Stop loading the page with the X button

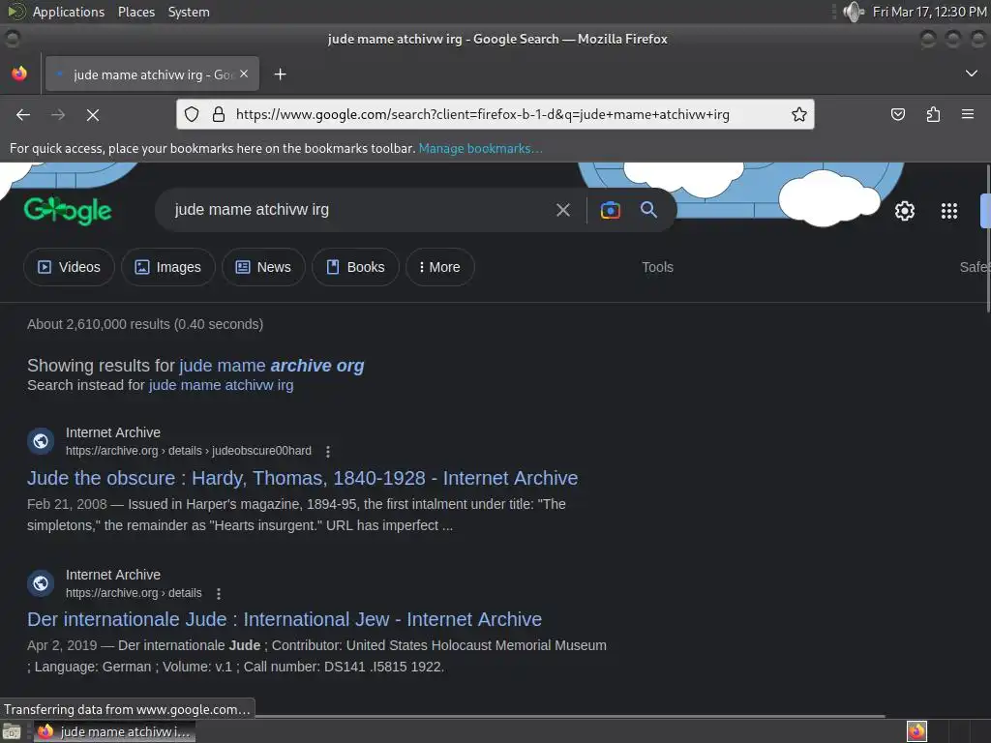(x=93, y=115)
